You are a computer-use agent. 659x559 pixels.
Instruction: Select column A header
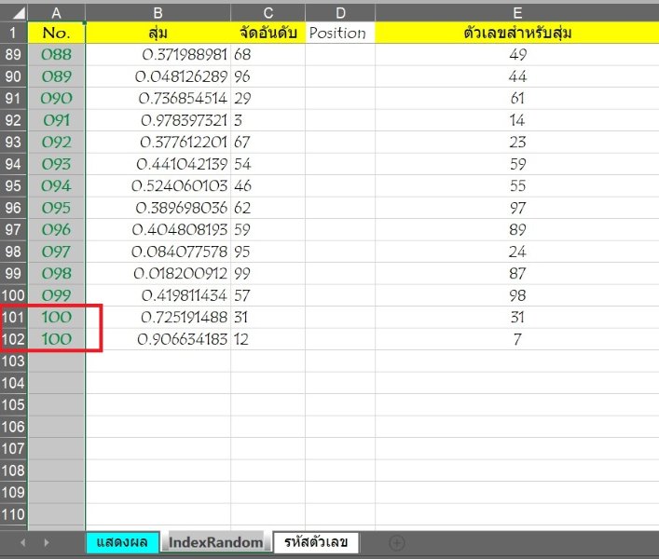point(57,12)
